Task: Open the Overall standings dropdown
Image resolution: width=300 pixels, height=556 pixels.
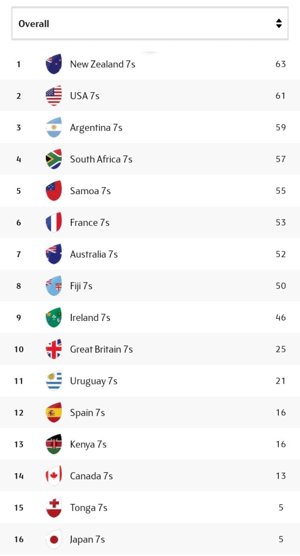Action: click(150, 24)
